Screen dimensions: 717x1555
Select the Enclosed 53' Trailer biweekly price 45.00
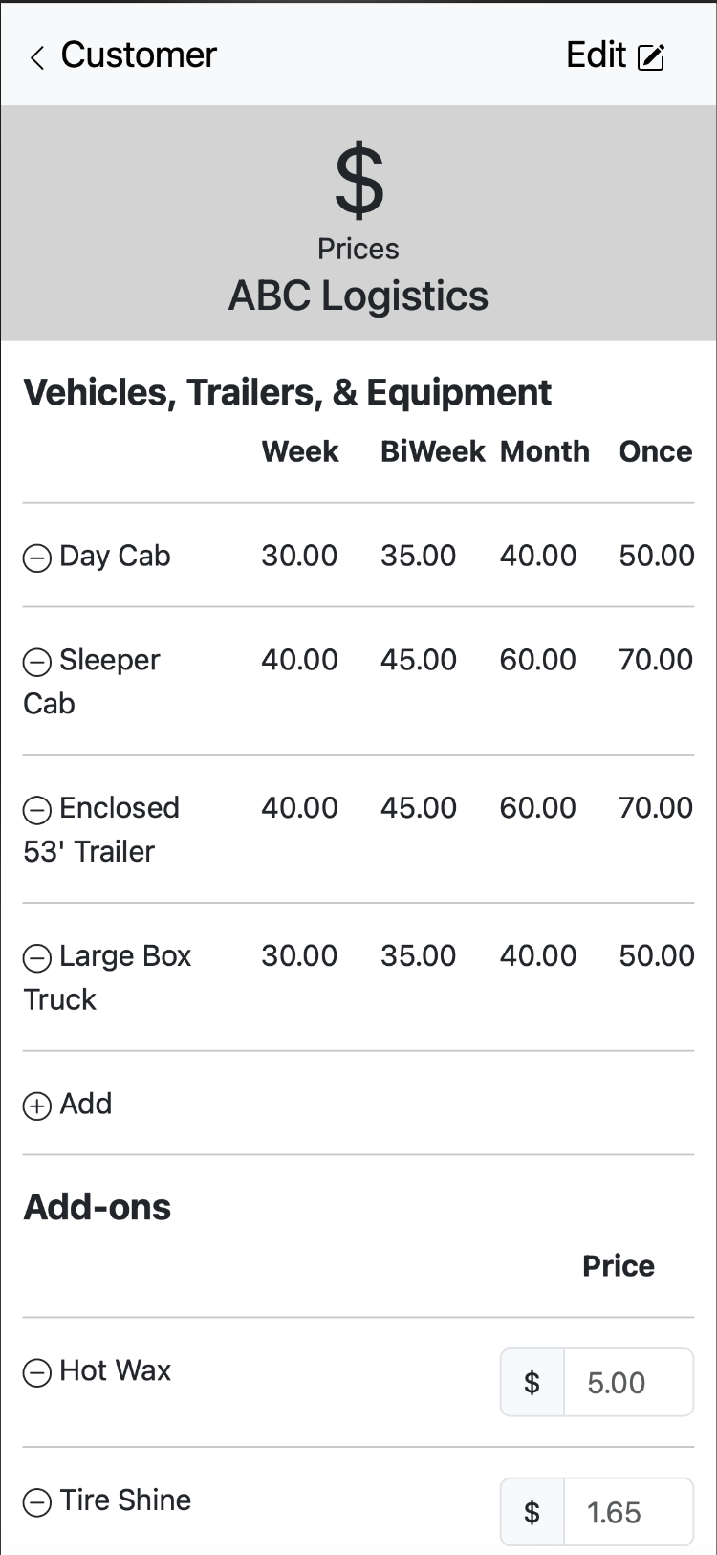pyautogui.click(x=418, y=808)
